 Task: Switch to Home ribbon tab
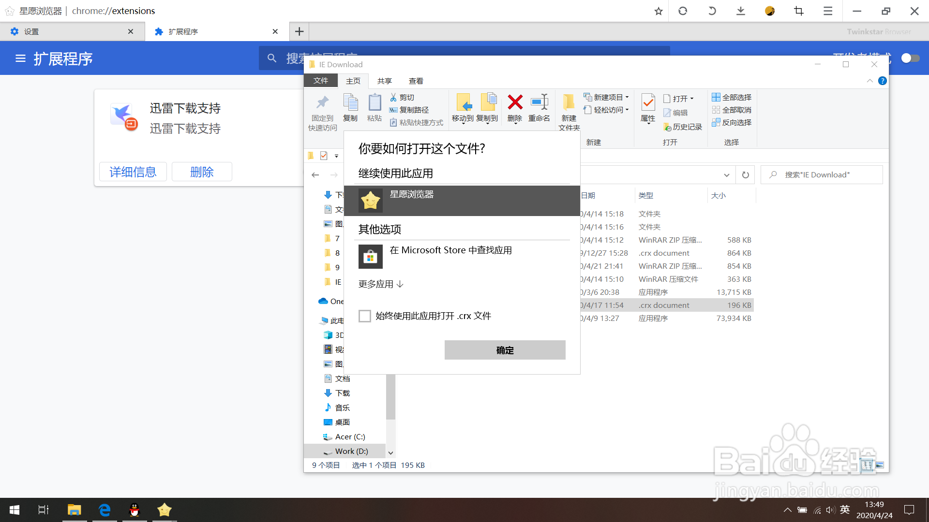click(353, 81)
